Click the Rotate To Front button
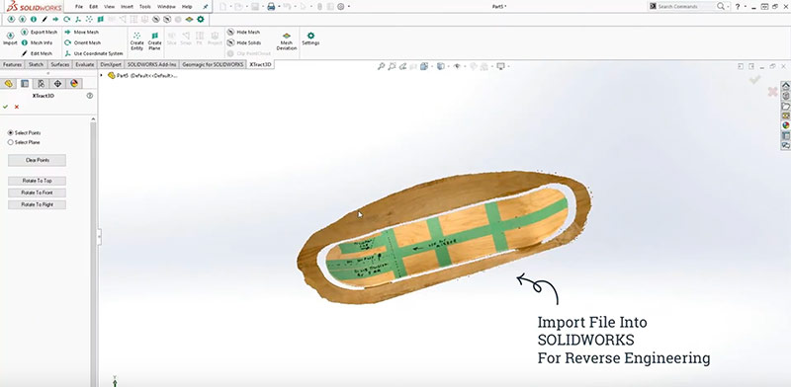Viewport: 791px width, 387px height. [x=37, y=193]
